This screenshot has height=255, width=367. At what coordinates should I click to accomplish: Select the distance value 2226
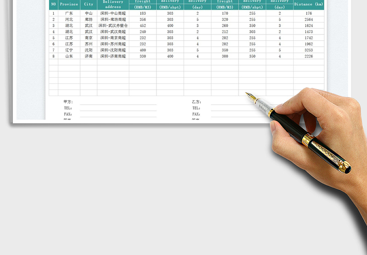point(308,56)
